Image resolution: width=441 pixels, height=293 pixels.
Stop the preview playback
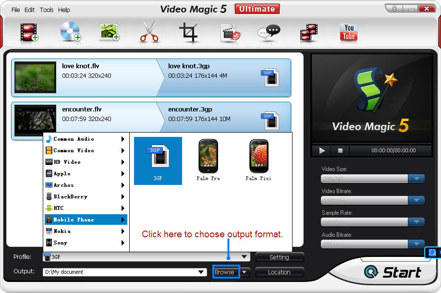click(340, 150)
